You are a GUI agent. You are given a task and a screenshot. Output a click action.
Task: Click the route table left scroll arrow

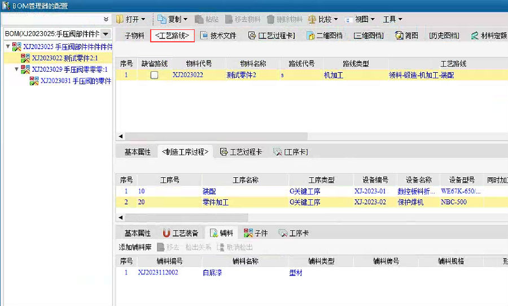coord(121,137)
